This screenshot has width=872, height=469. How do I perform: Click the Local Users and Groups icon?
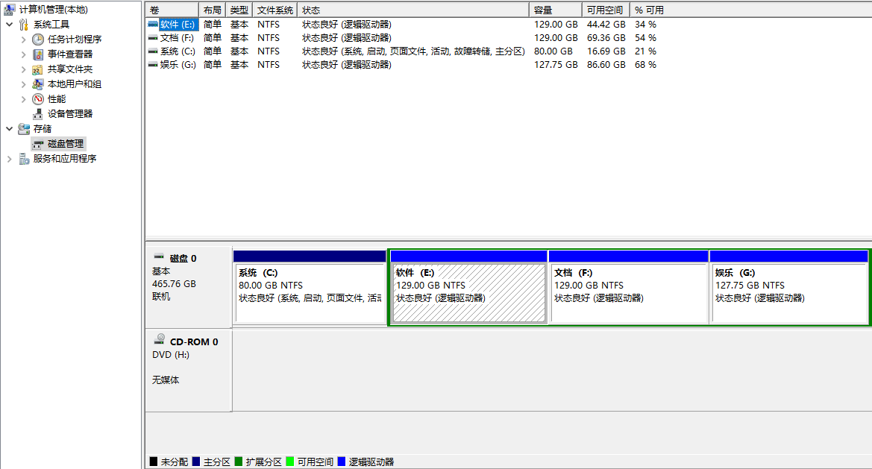(x=38, y=84)
